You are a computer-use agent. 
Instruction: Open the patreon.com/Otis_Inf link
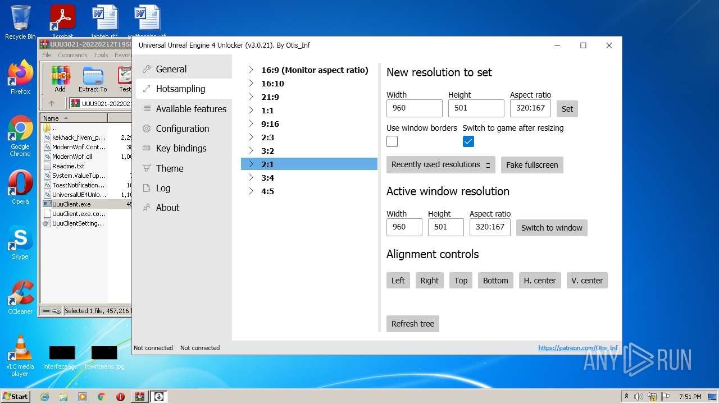click(578, 348)
